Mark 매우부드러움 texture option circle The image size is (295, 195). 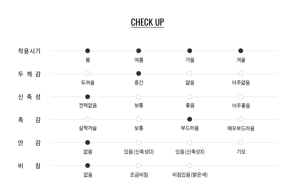coord(241,119)
